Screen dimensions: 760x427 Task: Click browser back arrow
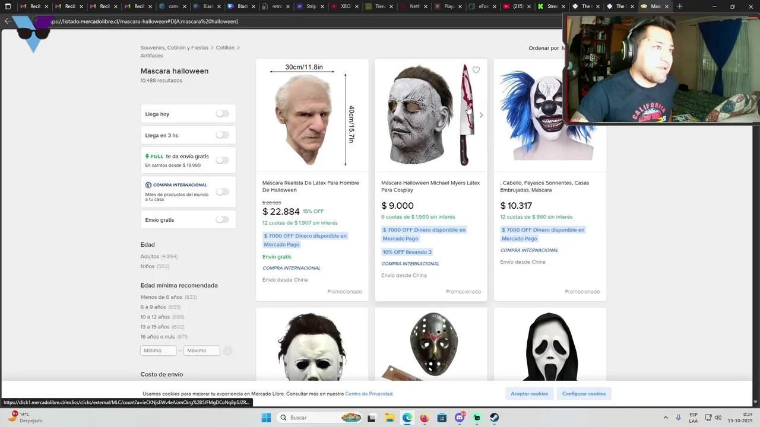point(7,21)
